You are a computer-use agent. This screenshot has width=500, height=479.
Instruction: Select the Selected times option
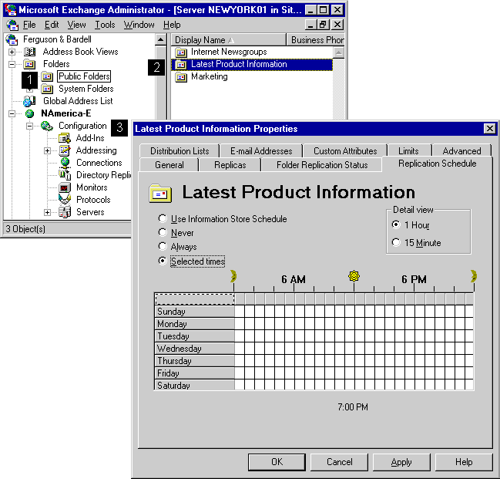point(192,261)
